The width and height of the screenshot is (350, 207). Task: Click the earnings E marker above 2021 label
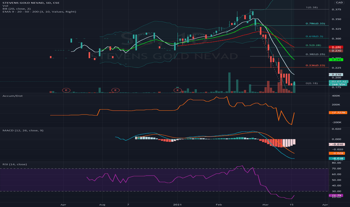[x=178, y=90]
